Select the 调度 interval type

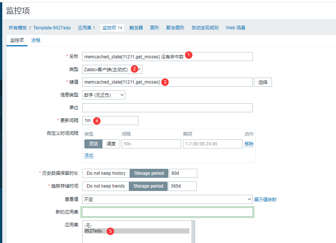pos(111,144)
